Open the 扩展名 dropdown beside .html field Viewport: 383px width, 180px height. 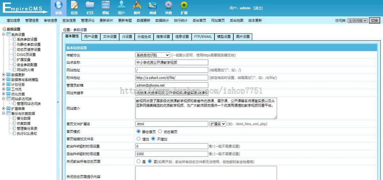[218, 124]
